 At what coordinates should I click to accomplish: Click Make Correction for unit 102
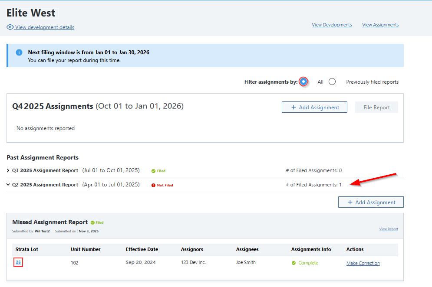click(x=363, y=263)
